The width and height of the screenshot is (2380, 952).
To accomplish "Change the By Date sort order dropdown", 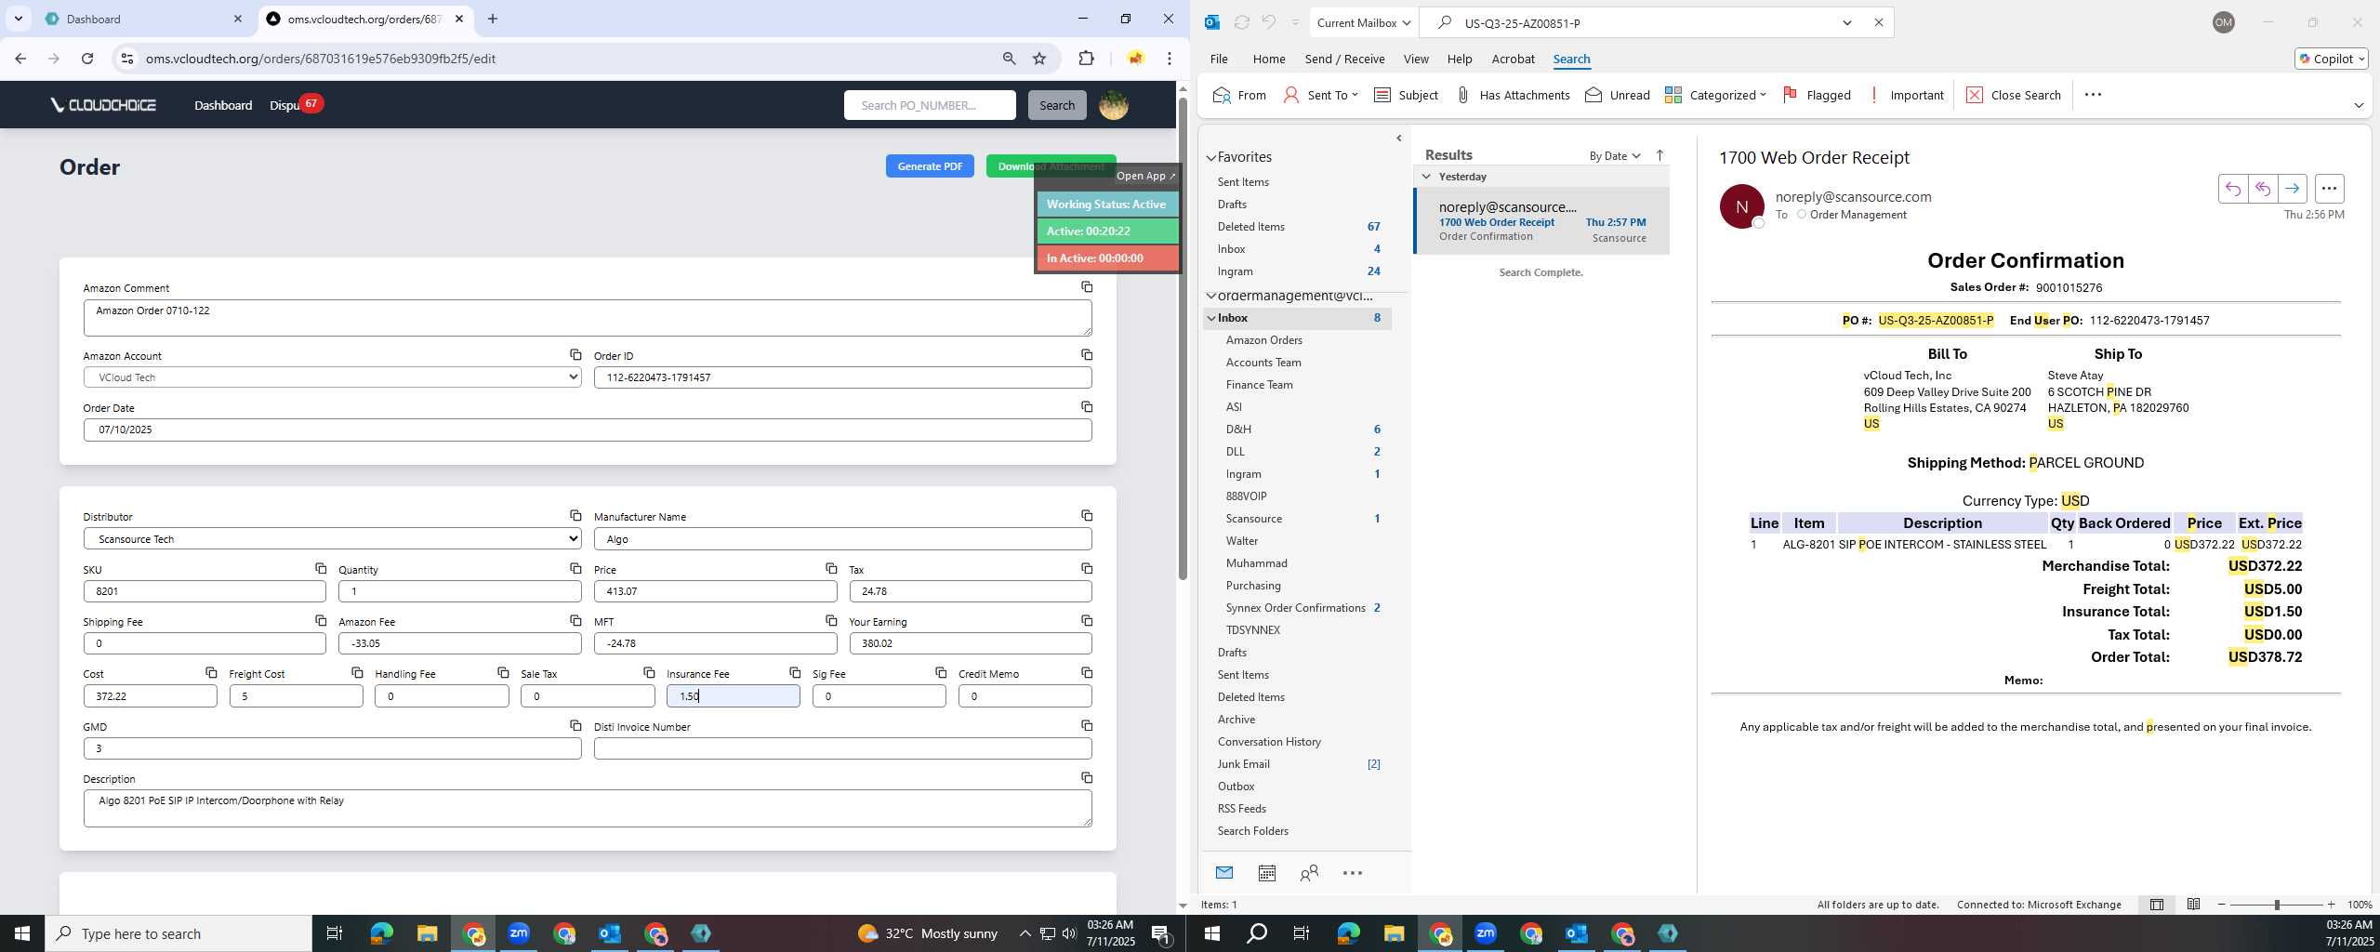I will [1615, 155].
